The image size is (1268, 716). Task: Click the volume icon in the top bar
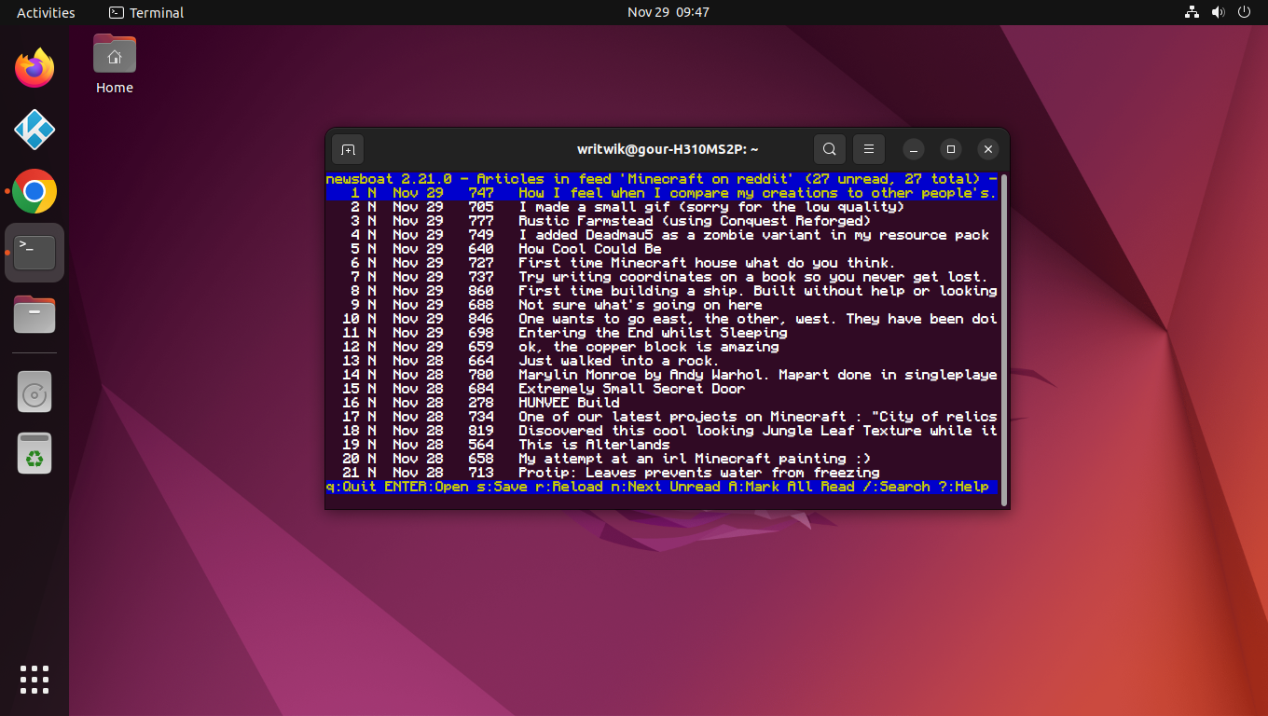(x=1218, y=12)
